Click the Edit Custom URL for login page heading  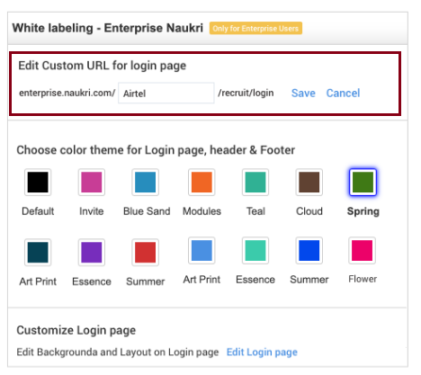[103, 66]
